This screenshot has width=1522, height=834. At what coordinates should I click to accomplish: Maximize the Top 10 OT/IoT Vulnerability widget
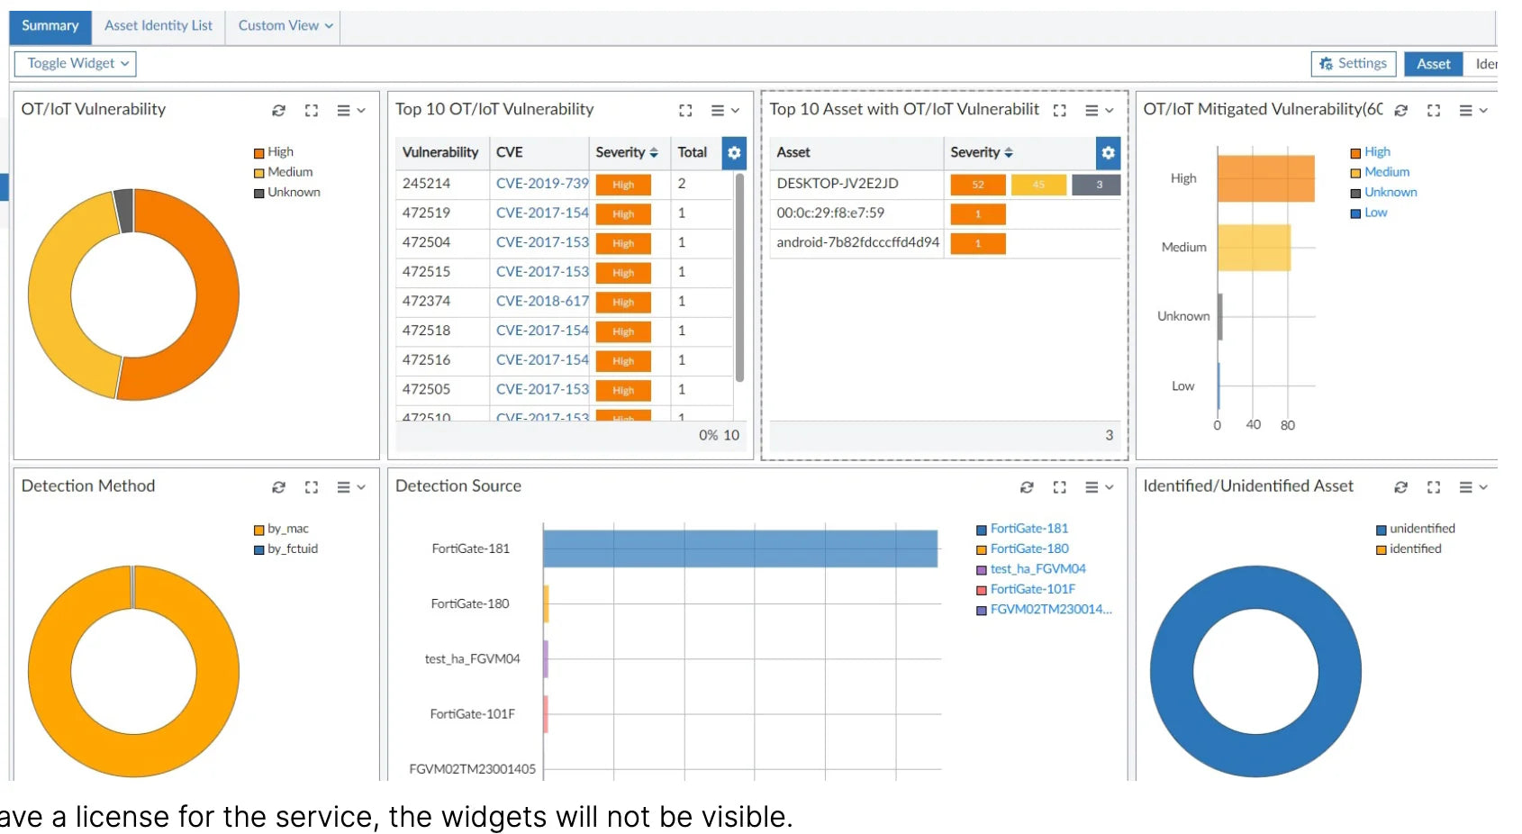tap(685, 111)
